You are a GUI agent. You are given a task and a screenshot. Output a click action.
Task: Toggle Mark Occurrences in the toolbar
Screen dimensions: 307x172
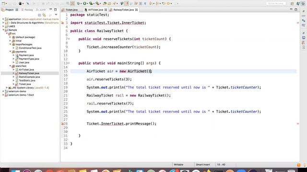(x=127, y=3)
